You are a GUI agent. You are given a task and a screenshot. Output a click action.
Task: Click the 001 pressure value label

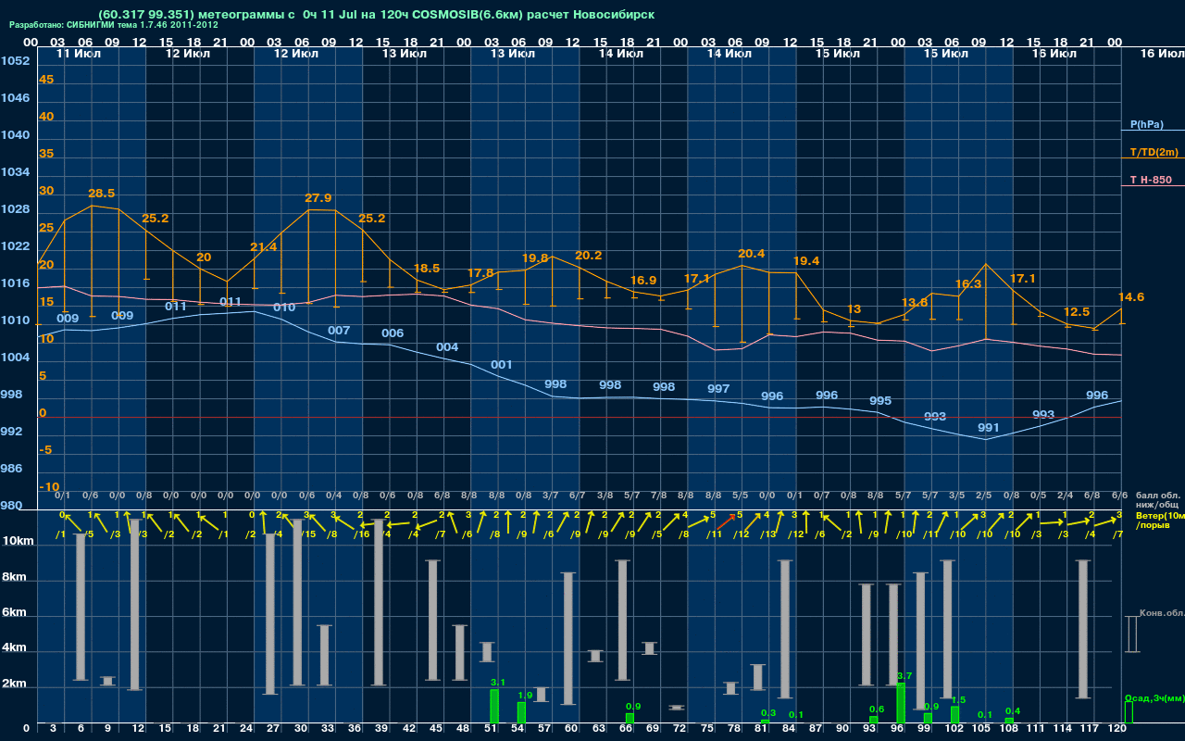(502, 365)
